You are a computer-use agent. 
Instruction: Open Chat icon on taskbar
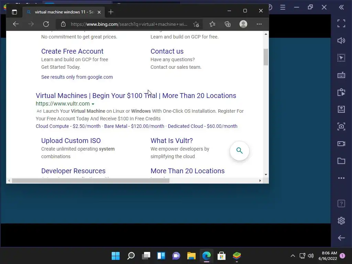click(x=176, y=256)
